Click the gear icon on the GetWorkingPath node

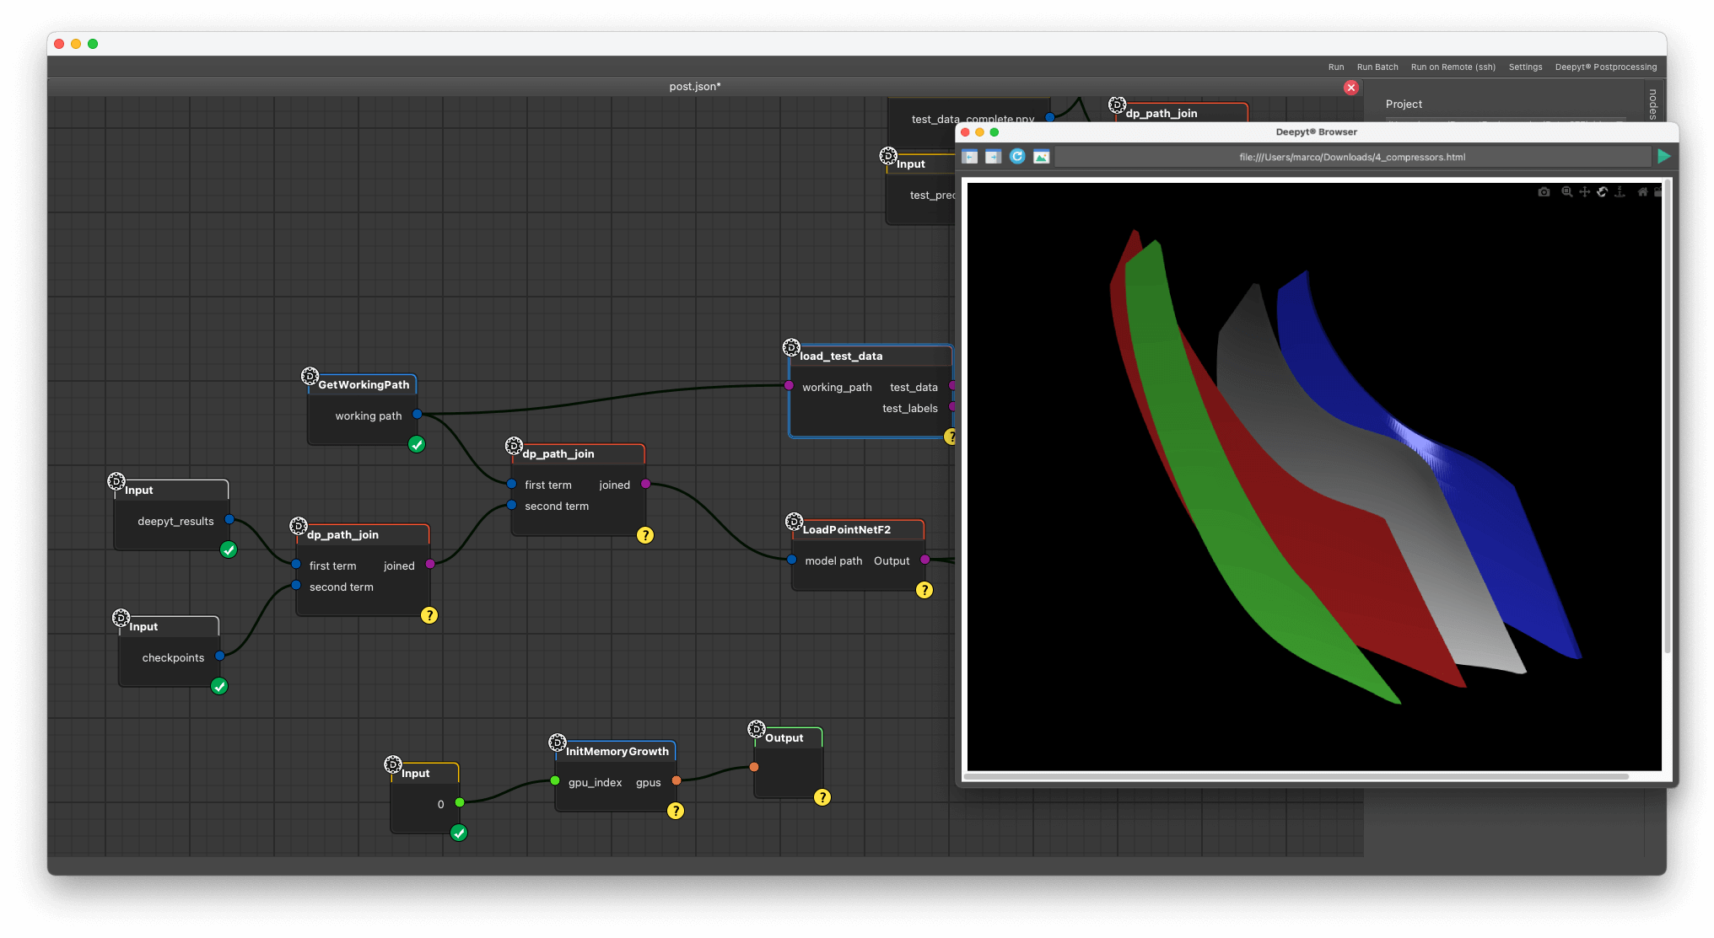[x=310, y=376]
